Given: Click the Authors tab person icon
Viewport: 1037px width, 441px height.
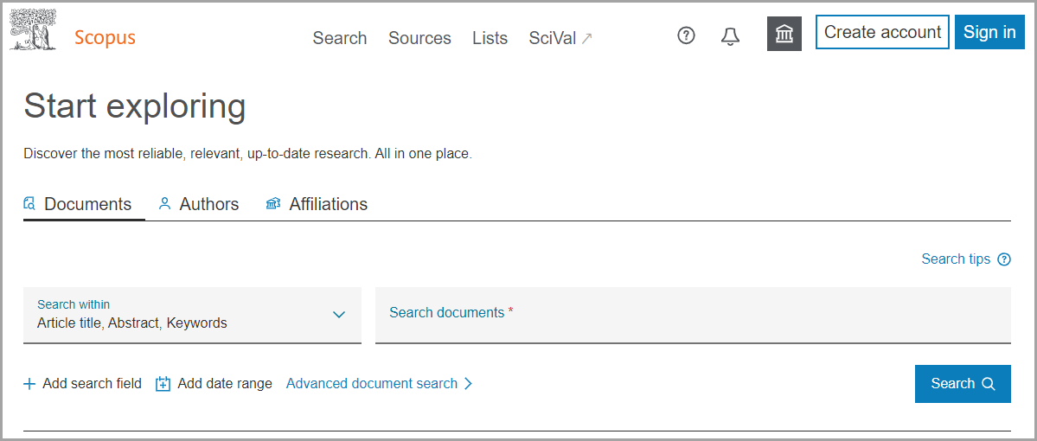Looking at the screenshot, I should [x=164, y=204].
